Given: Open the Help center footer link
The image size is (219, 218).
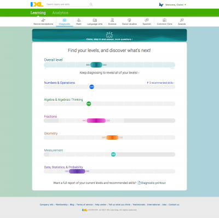Looking at the screenshot, I should click(x=101, y=205).
